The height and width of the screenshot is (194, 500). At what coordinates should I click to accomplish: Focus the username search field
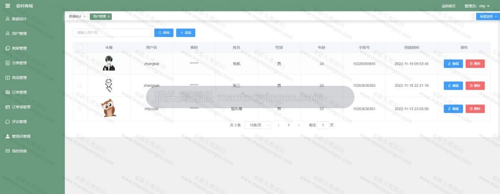pyautogui.click(x=112, y=33)
